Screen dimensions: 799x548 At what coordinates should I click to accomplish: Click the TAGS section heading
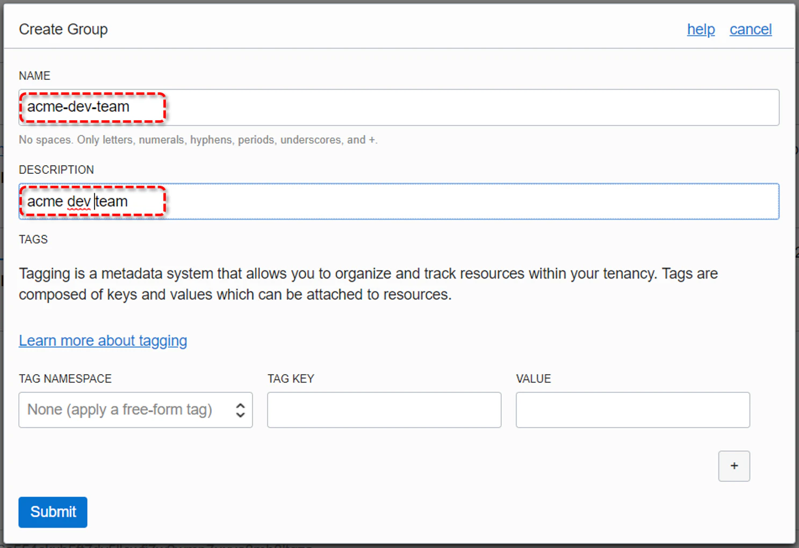33,239
